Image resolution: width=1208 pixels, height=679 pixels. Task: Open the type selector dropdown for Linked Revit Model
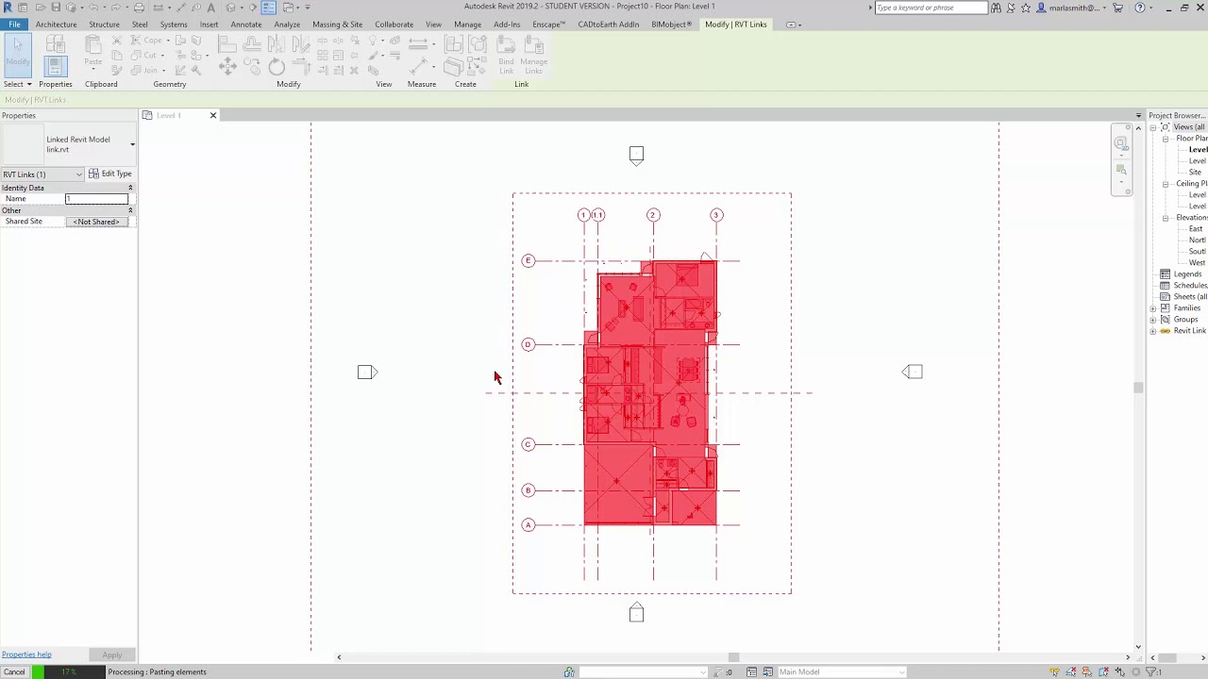132,144
